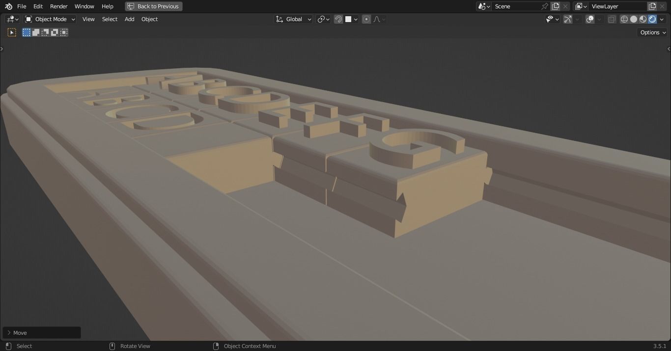Select the Select Box tool icon

(12, 32)
